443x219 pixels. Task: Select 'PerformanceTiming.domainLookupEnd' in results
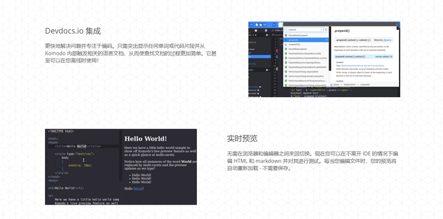(x=306, y=76)
